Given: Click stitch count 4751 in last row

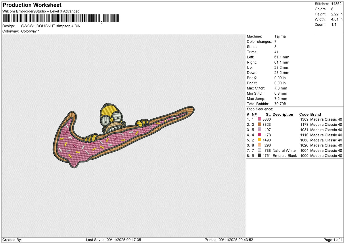Looking at the screenshot, I should click(267, 156).
